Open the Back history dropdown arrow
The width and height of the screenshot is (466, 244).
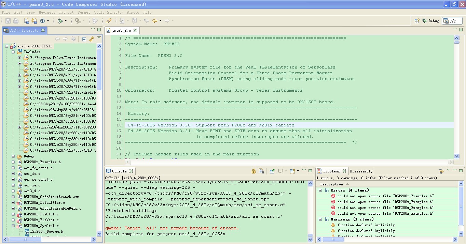[160, 21]
